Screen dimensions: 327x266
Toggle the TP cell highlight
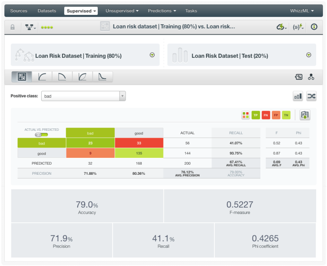[256, 115]
